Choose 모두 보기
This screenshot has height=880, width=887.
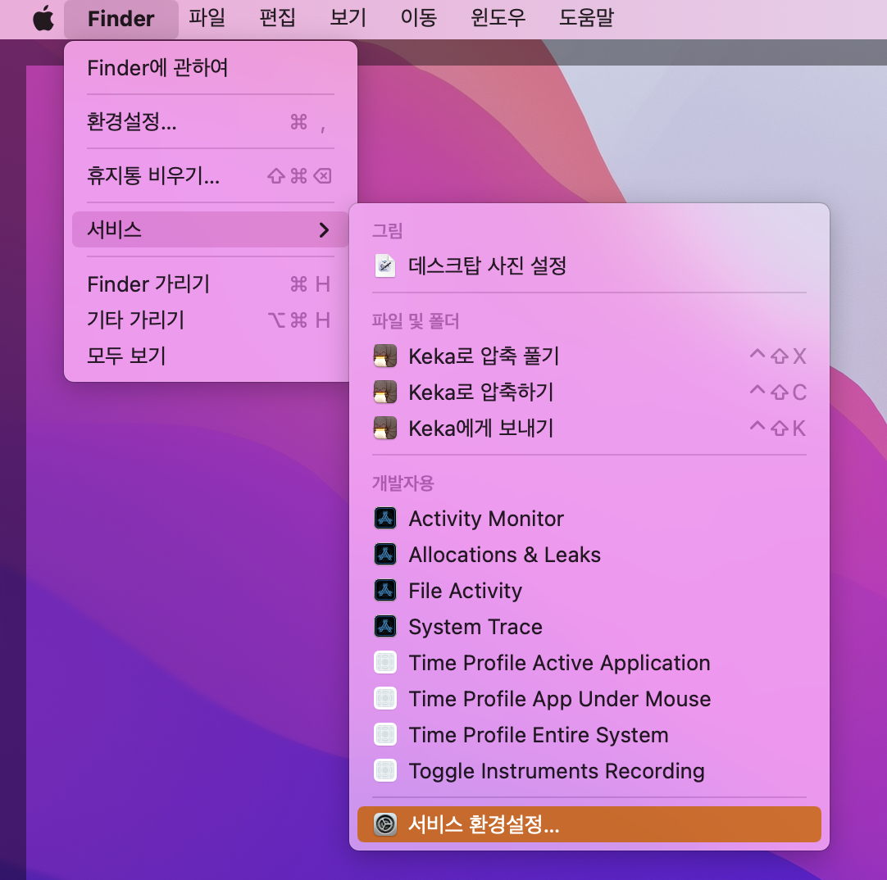click(211, 356)
